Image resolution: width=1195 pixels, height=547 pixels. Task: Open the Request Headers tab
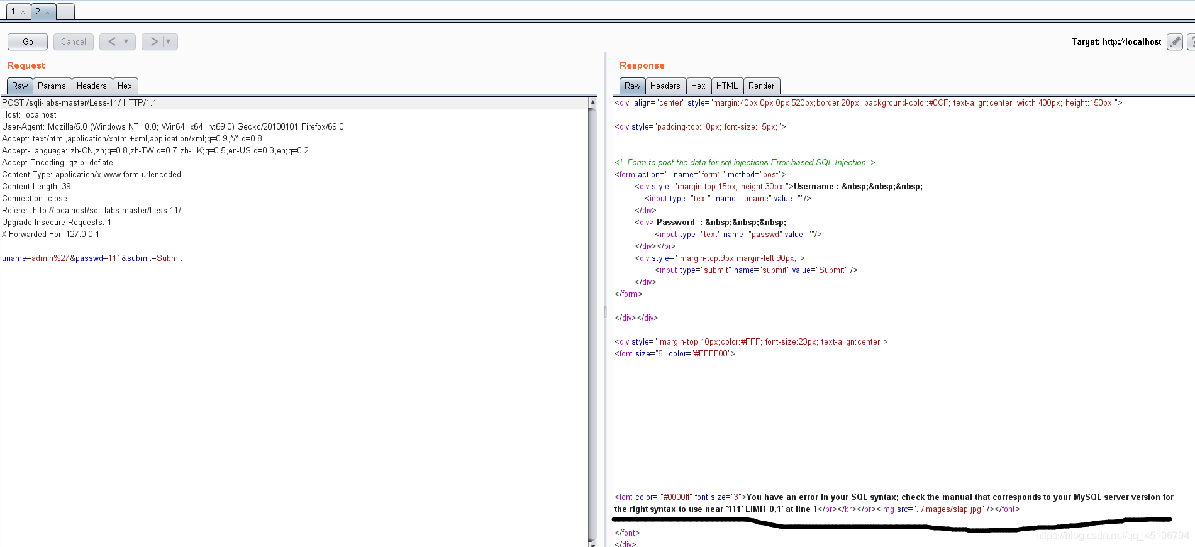[x=92, y=86]
